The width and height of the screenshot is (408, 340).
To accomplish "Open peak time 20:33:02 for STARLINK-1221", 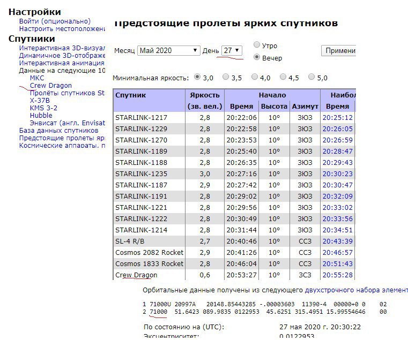I will tap(337, 207).
